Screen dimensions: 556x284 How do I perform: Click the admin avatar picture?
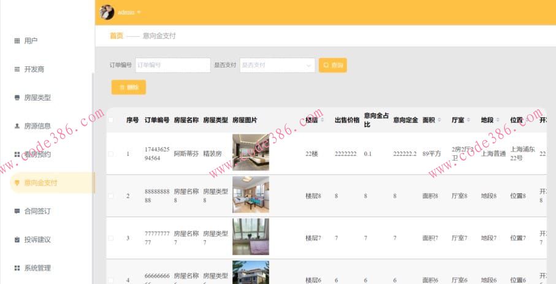(x=107, y=12)
